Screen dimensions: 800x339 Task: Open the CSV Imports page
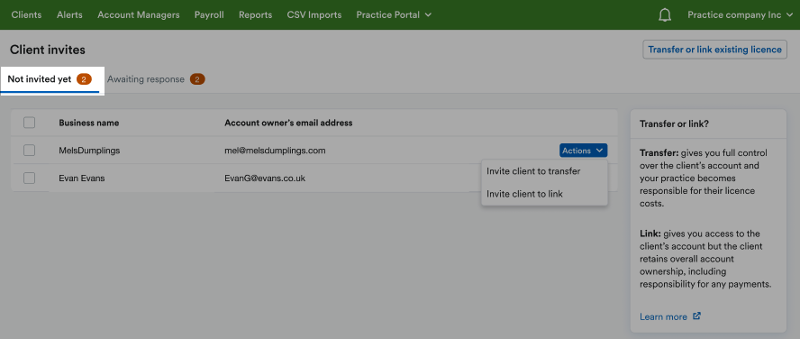pos(314,14)
